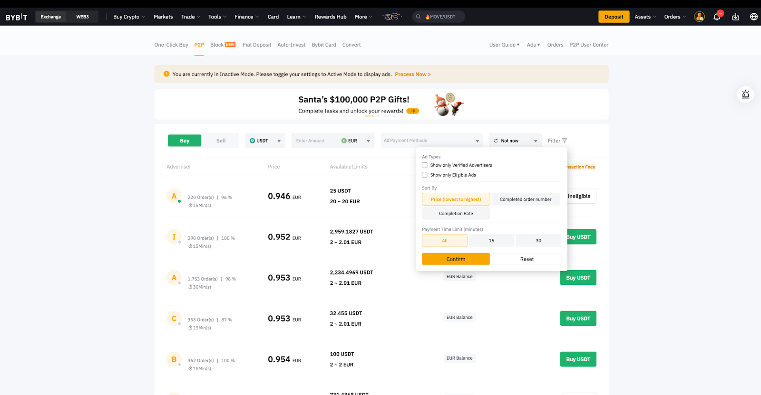Reset the filter settings

pyautogui.click(x=527, y=259)
